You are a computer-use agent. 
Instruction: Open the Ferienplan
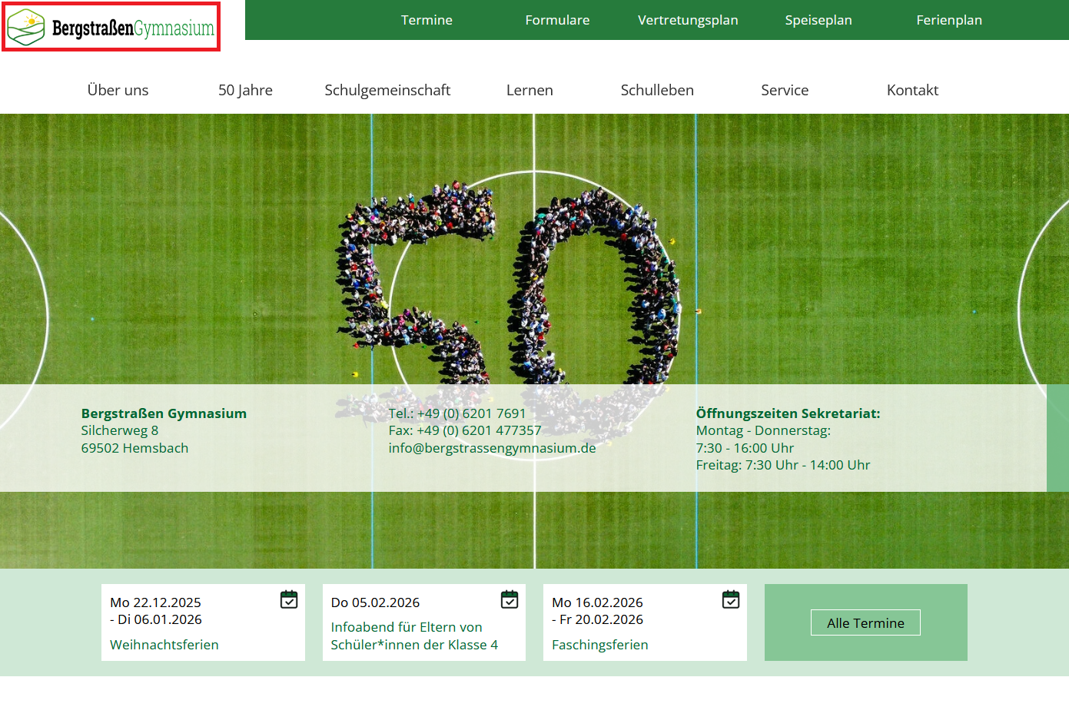coord(949,20)
